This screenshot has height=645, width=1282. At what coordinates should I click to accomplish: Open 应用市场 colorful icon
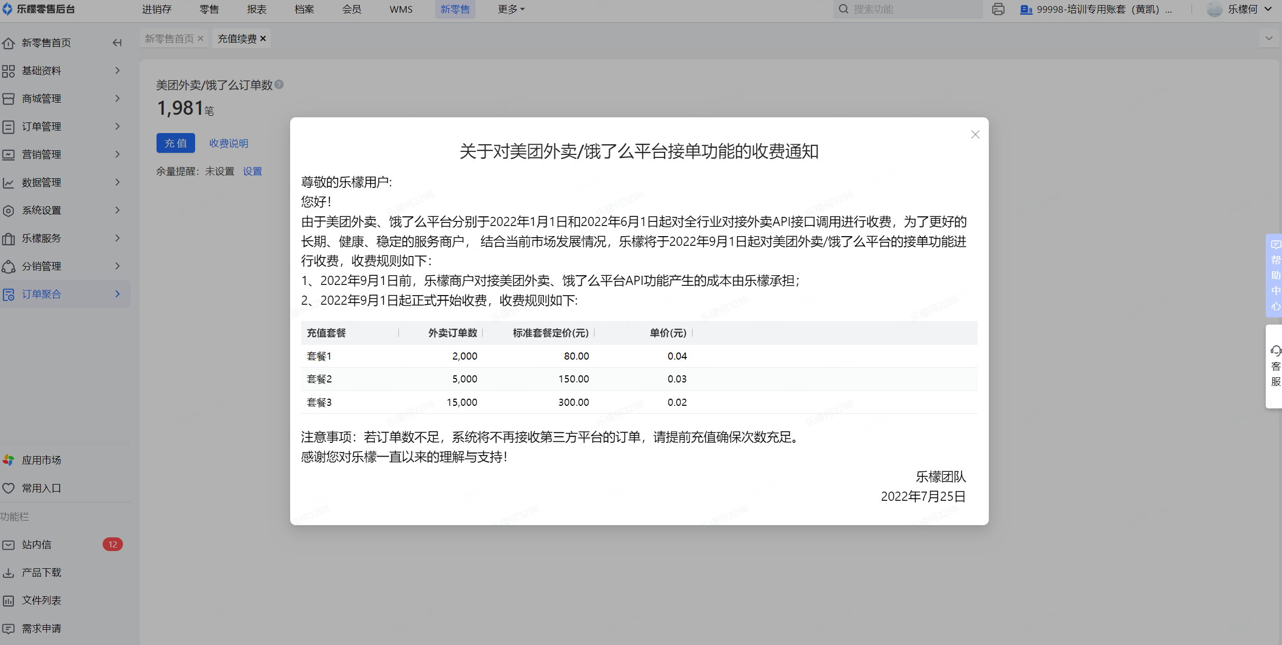click(x=9, y=460)
